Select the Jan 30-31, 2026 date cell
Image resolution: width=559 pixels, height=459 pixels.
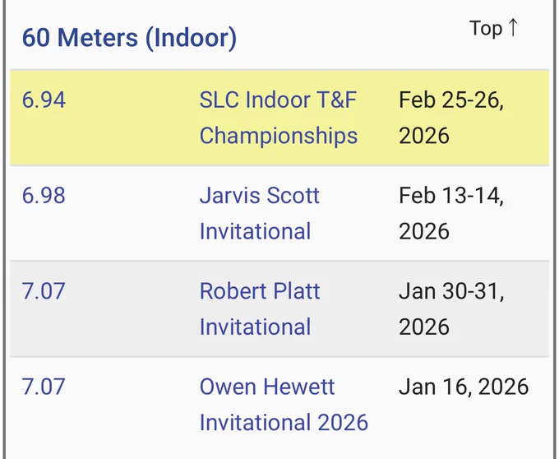[451, 308]
